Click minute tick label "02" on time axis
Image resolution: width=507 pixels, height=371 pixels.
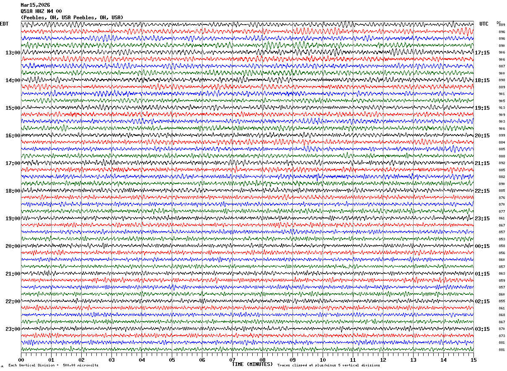tap(81, 360)
